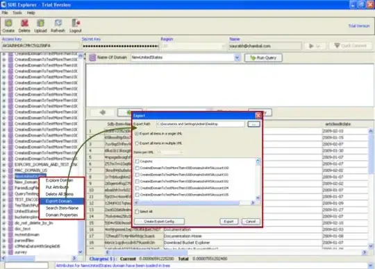The width and height of the screenshot is (375, 269).
Task: Close the Export dialog with red X
Action: click(x=258, y=116)
